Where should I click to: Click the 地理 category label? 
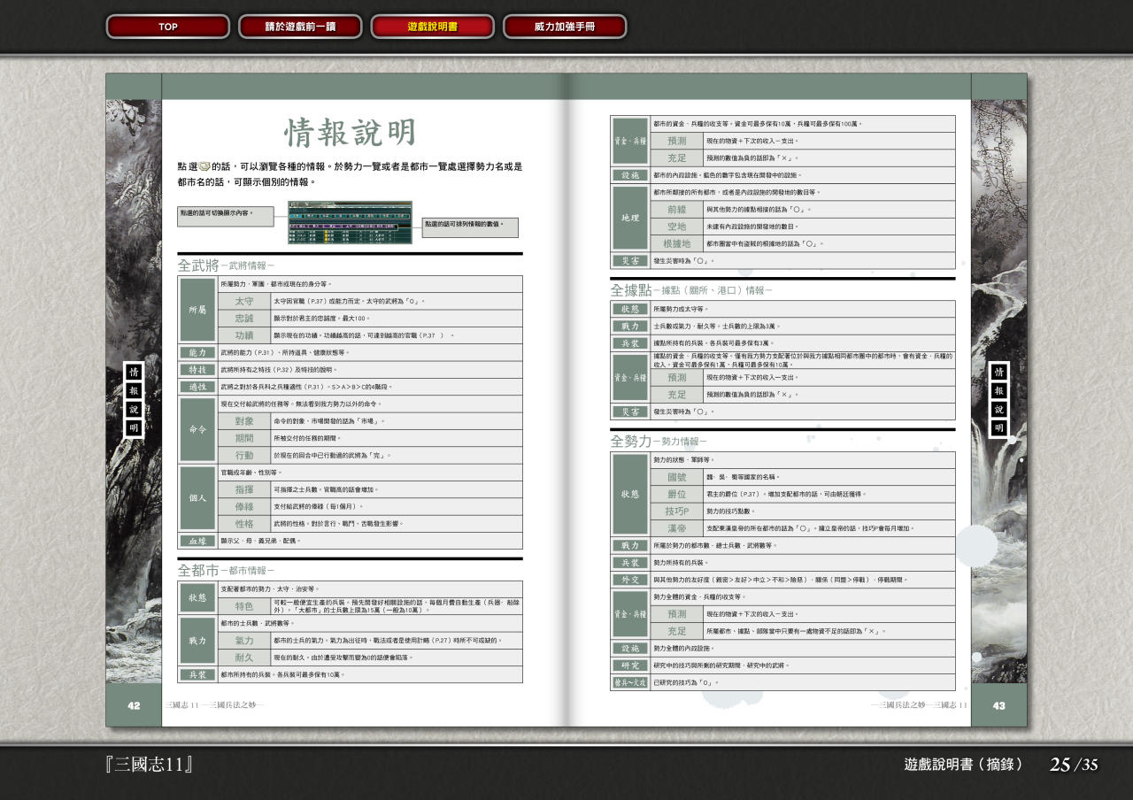click(630, 218)
